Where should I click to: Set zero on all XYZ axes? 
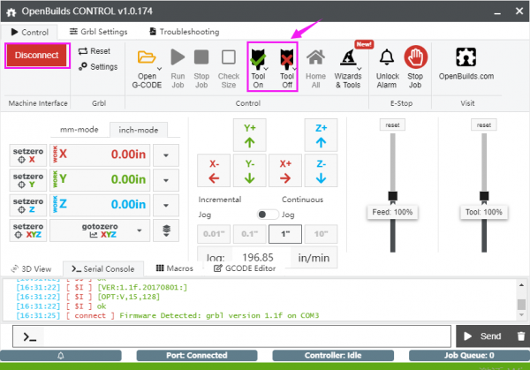tap(28, 230)
